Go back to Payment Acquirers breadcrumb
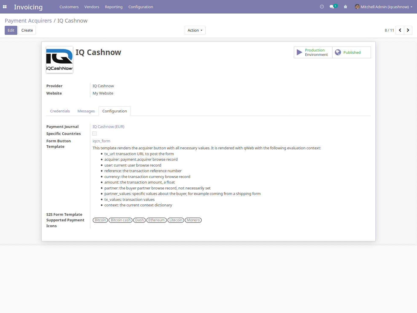The image size is (417, 313). tap(28, 20)
